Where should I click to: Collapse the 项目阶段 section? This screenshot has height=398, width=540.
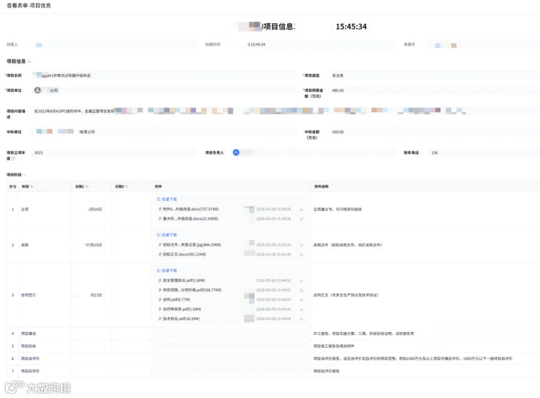click(25, 175)
